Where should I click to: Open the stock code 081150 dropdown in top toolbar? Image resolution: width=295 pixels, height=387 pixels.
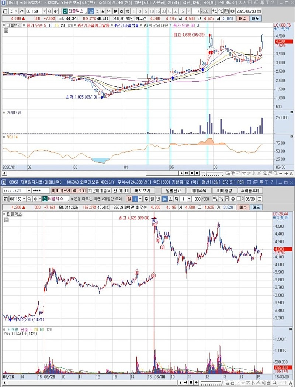(x=44, y=11)
